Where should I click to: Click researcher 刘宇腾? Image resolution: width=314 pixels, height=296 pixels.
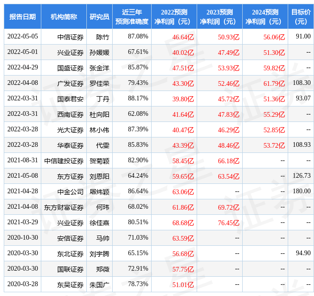pos(100,254)
